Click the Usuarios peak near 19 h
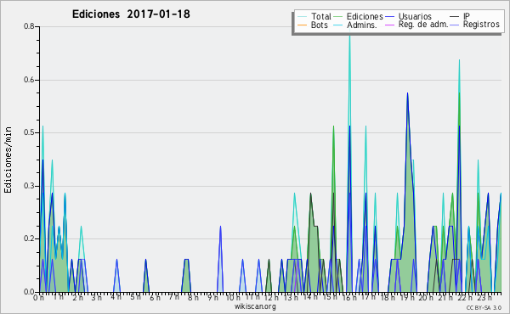Screen dimensions: 510x314 tap(407, 94)
